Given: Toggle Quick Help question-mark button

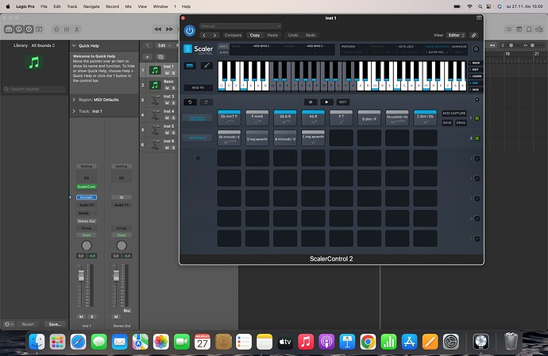Looking at the screenshot, I should (x=29, y=29).
